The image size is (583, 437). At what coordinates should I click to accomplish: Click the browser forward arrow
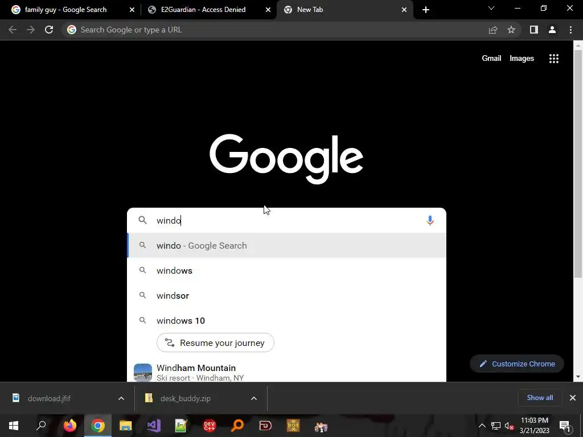(x=31, y=30)
